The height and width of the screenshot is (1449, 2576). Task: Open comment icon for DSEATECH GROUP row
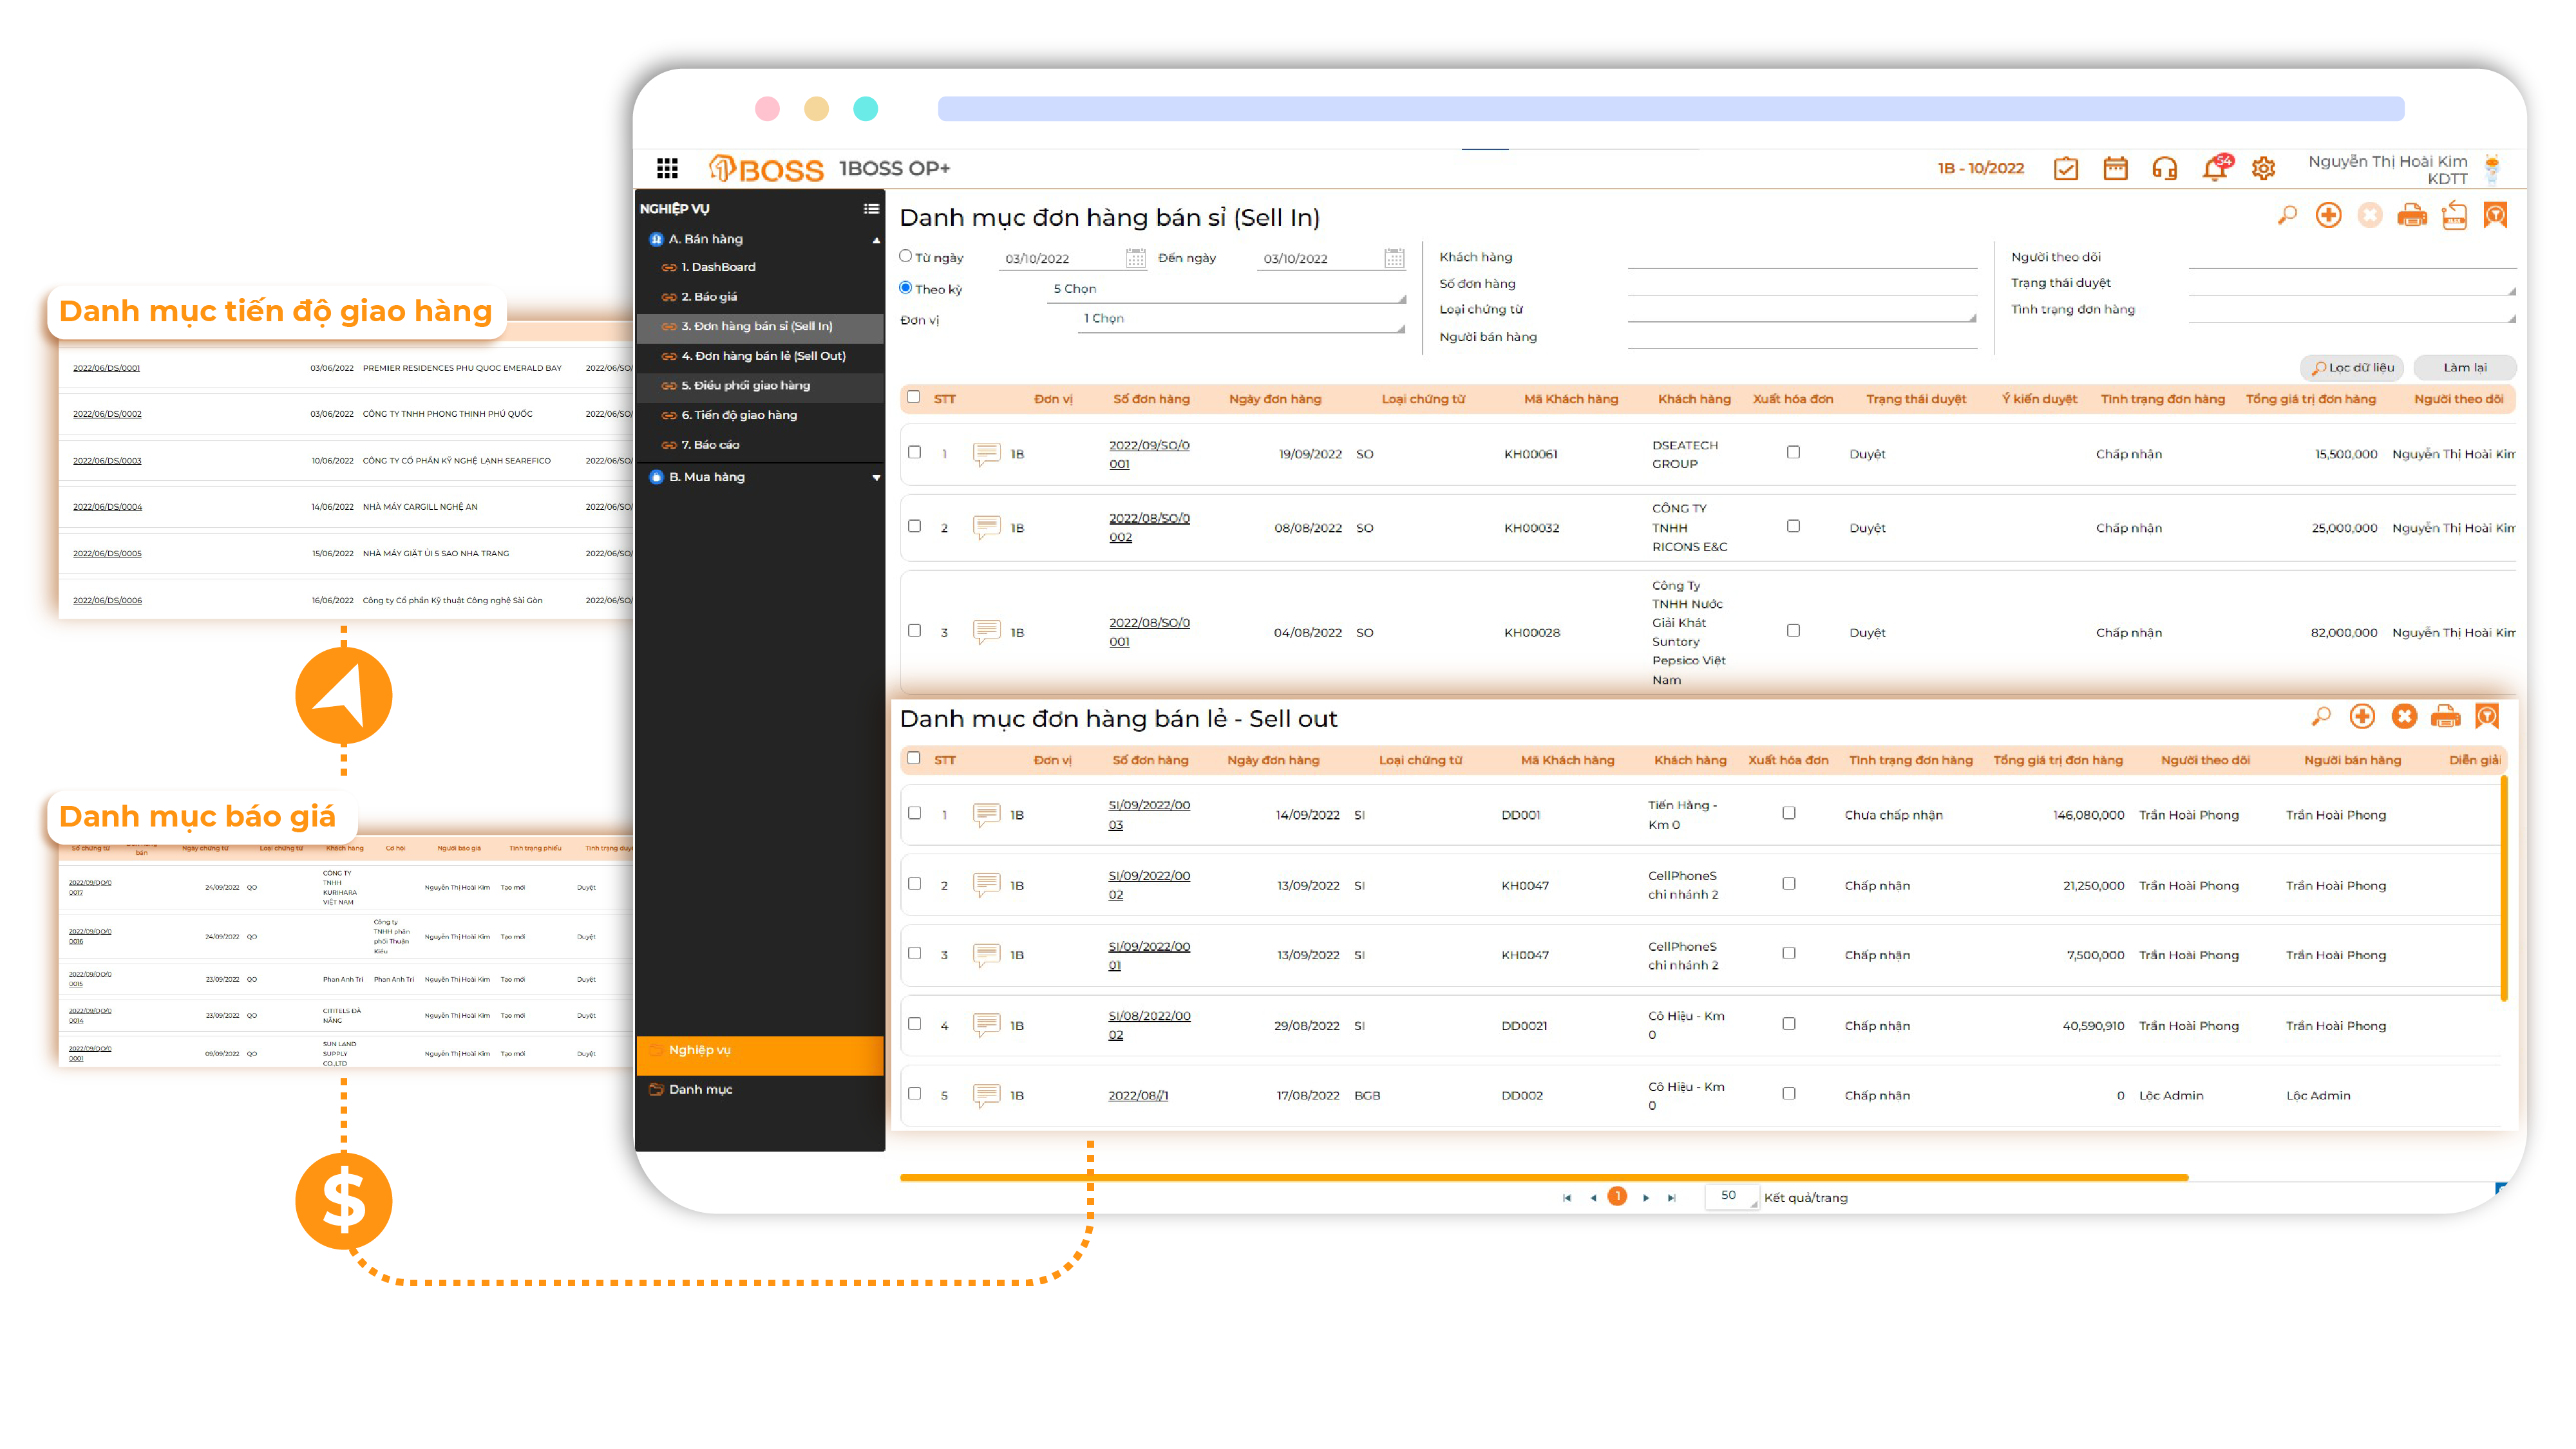986,454
